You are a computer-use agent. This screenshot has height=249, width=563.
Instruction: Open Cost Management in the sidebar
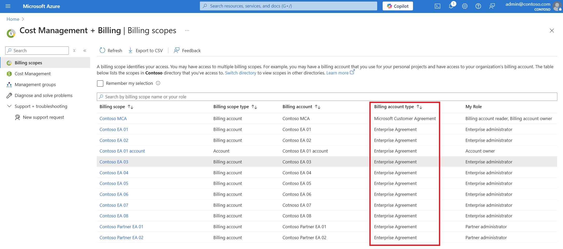coord(33,74)
